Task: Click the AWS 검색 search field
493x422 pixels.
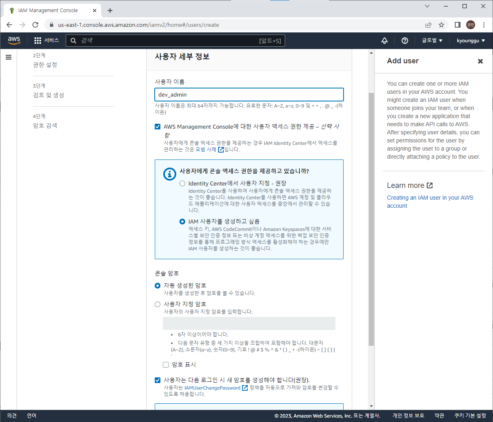Action: pos(175,41)
